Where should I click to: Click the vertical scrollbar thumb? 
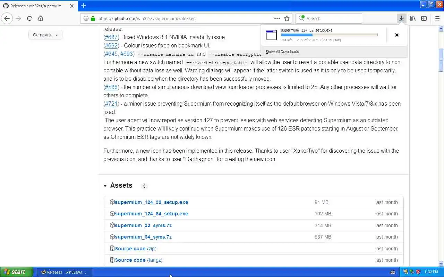tap(441, 60)
